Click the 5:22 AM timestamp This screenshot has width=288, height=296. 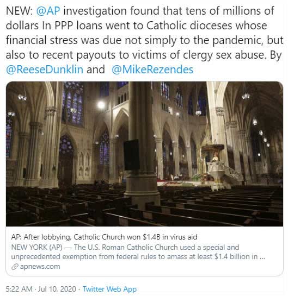click(19, 289)
